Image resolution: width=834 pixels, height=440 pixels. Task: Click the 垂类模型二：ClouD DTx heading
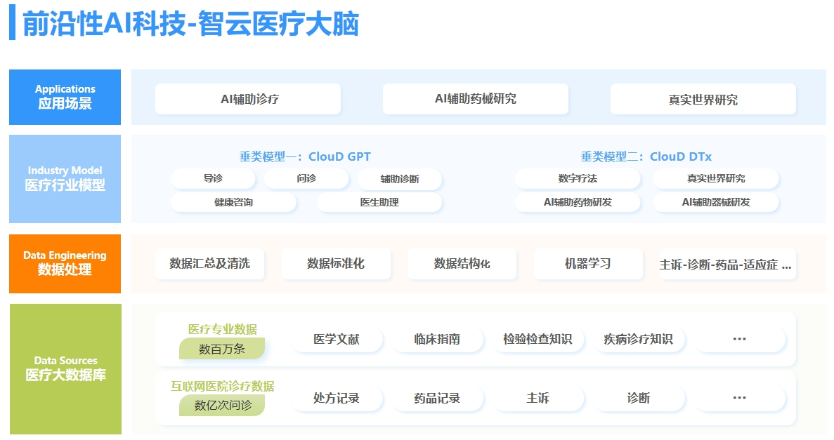pyautogui.click(x=646, y=156)
